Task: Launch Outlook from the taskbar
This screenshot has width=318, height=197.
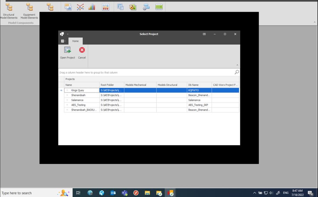Action: 113,193
